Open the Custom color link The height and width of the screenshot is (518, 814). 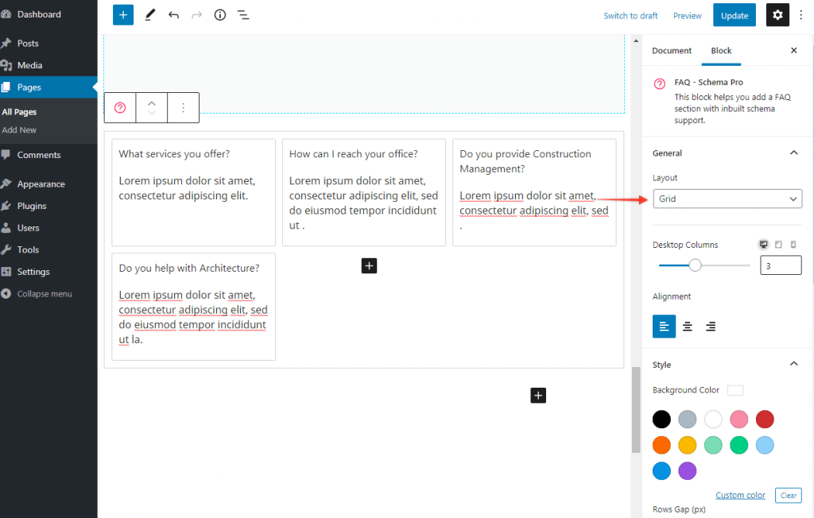(740, 494)
